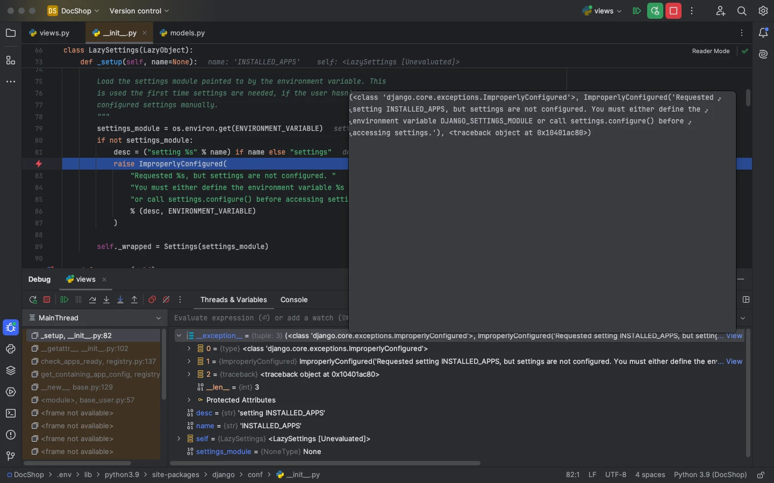Click Step Into button
Viewport: 774px width, 483px height.
tap(107, 300)
